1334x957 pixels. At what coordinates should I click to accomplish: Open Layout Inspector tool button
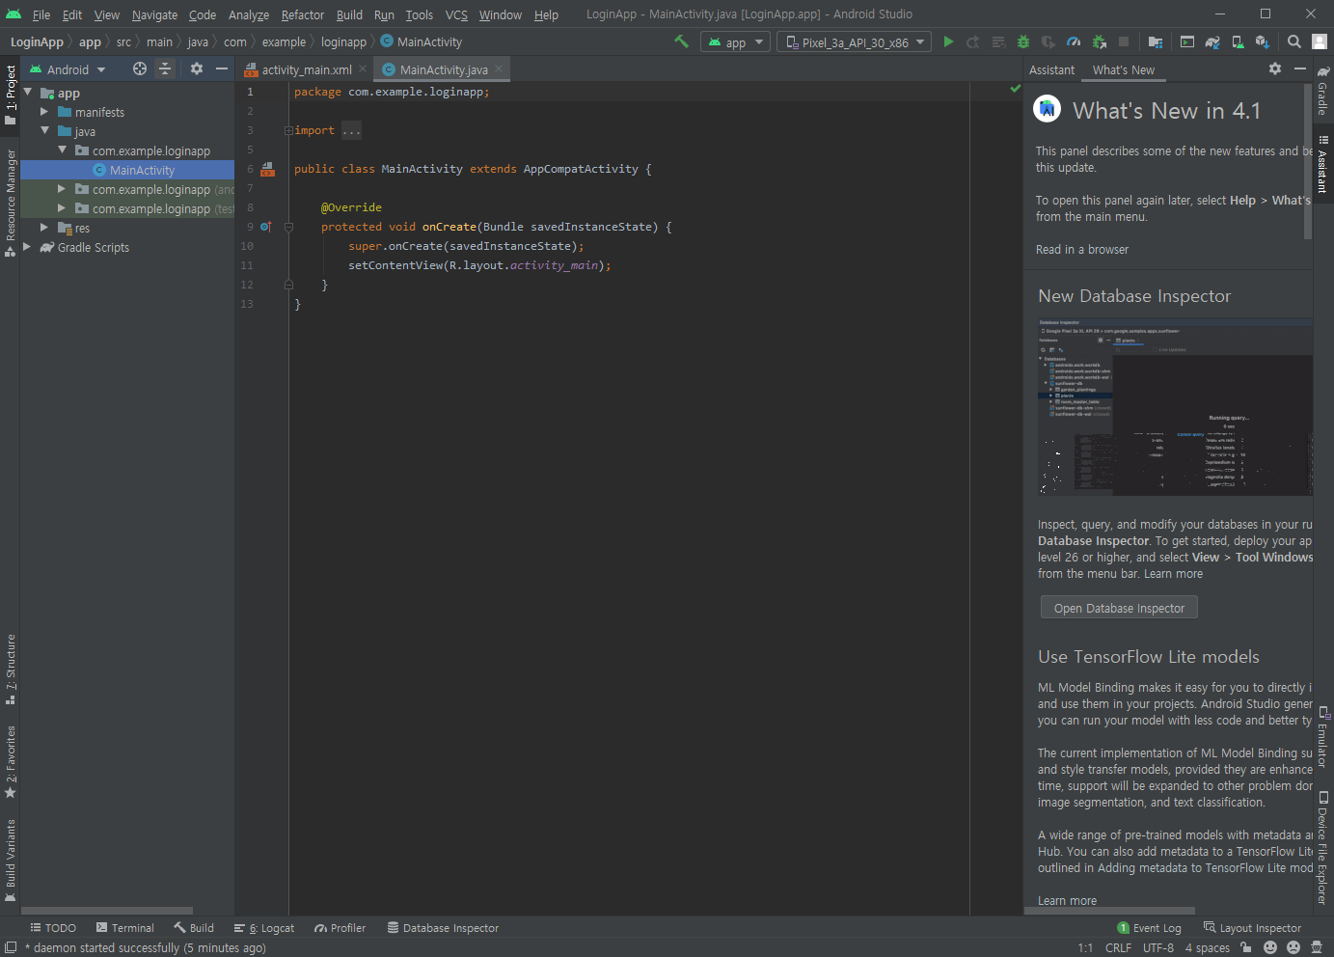point(1252,928)
